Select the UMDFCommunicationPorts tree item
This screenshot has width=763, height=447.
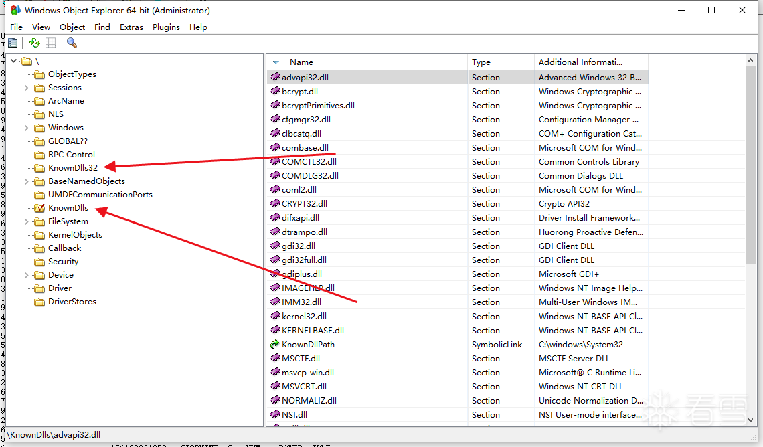tap(100, 195)
